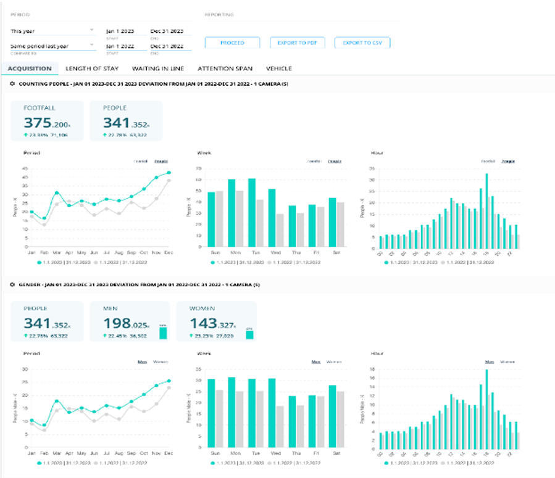555x478 pixels.
Task: Click December point on gender Period line chart
Action: point(169,381)
